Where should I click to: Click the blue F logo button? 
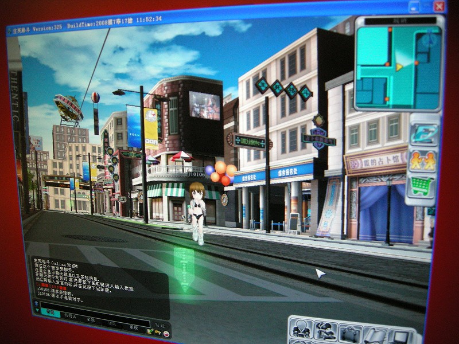[424, 134]
